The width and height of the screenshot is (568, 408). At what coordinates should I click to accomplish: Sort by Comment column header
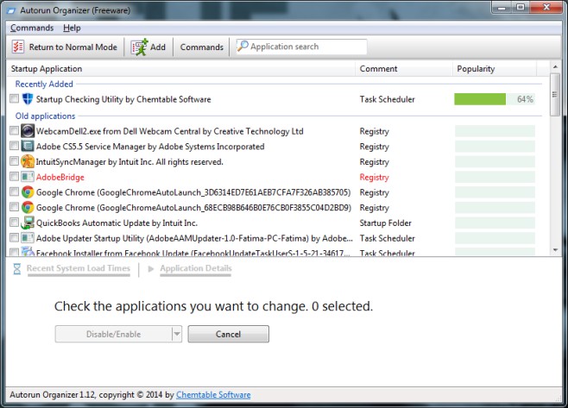404,69
